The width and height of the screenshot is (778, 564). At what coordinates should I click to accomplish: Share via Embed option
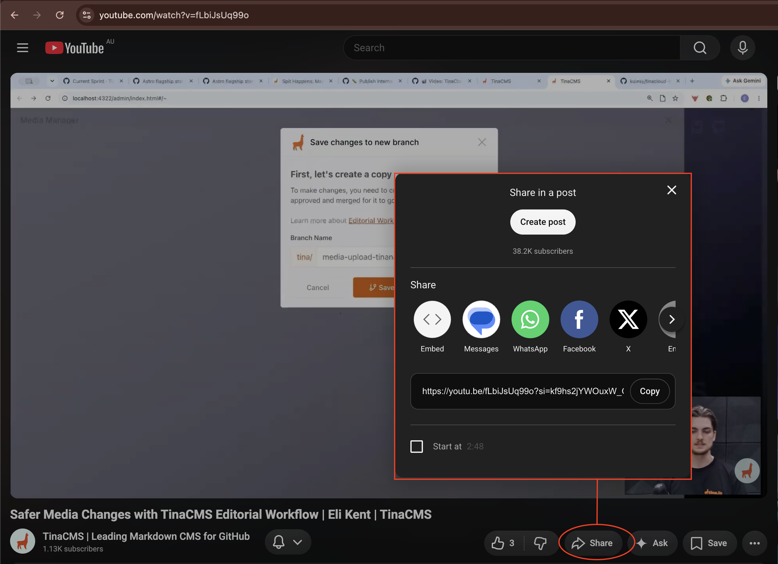[432, 326]
